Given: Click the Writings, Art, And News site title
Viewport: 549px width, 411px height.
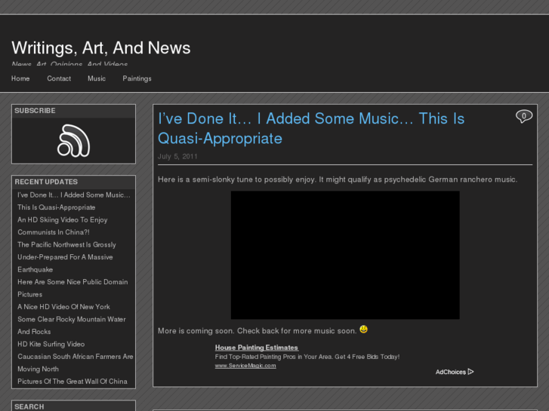Looking at the screenshot, I should [101, 48].
